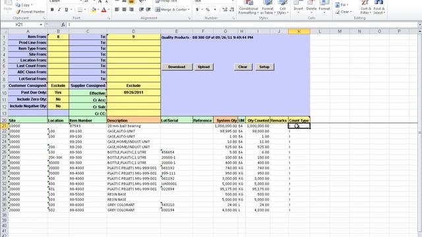Select column K header
Screen dimensions: 422x237
[299, 32]
